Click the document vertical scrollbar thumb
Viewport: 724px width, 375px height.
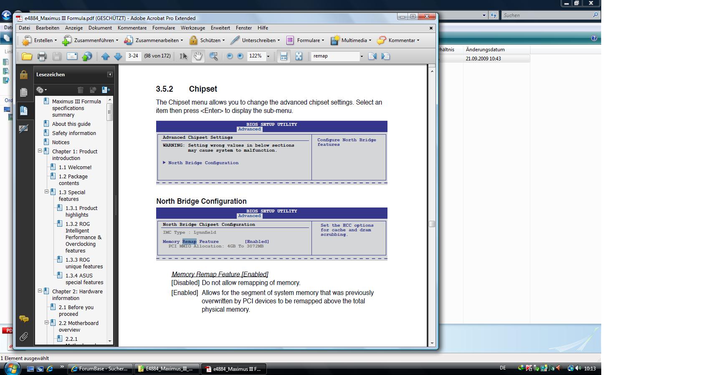point(432,224)
